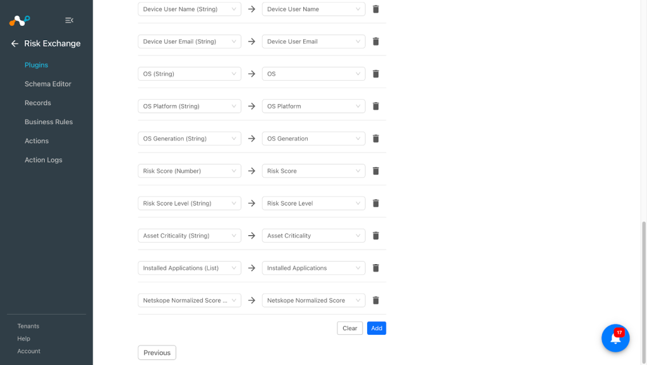Go back using the arrow beside Risk Exchange
This screenshot has height=365, width=647.
(15, 43)
